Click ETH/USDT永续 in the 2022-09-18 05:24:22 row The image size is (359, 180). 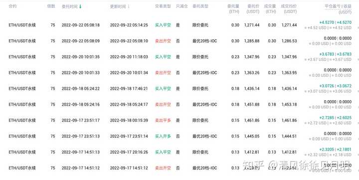point(22,89)
